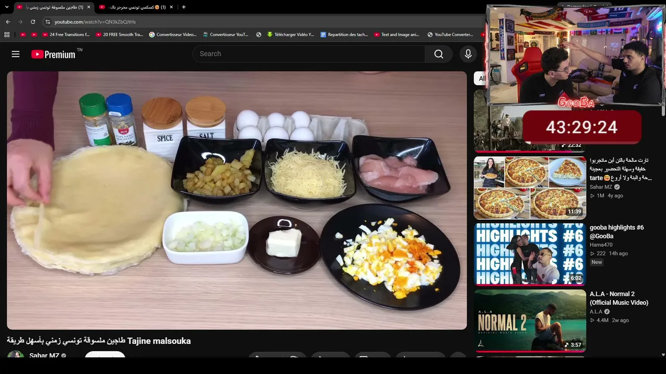The image size is (666, 374).
Task: Open the Sahar MZ channel avatar
Action: pyautogui.click(x=16, y=356)
